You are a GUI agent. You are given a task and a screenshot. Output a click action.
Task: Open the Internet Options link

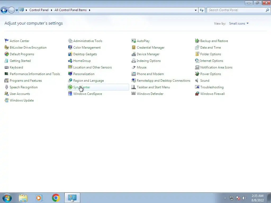coord(211,61)
